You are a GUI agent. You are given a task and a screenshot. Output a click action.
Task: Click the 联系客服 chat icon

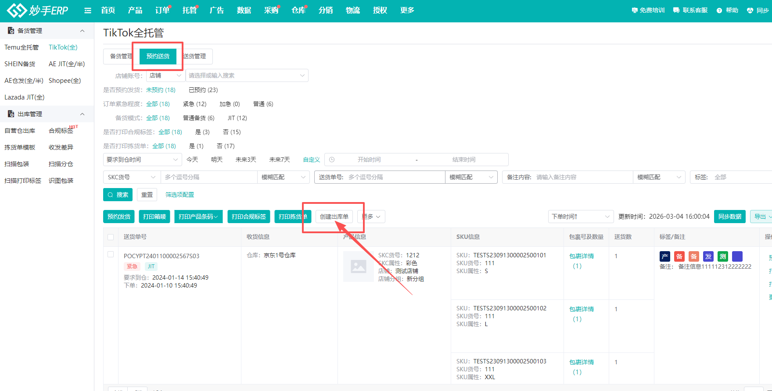(676, 11)
